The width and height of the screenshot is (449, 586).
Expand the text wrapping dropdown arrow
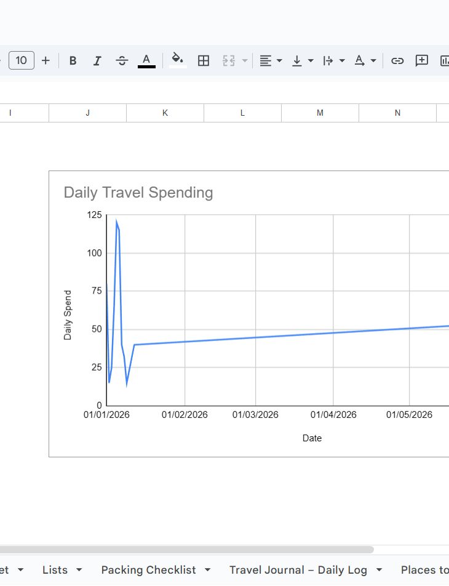(342, 60)
